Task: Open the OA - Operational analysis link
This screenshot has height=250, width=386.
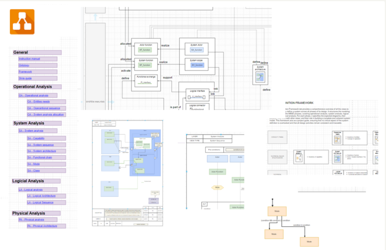Action: (33, 95)
